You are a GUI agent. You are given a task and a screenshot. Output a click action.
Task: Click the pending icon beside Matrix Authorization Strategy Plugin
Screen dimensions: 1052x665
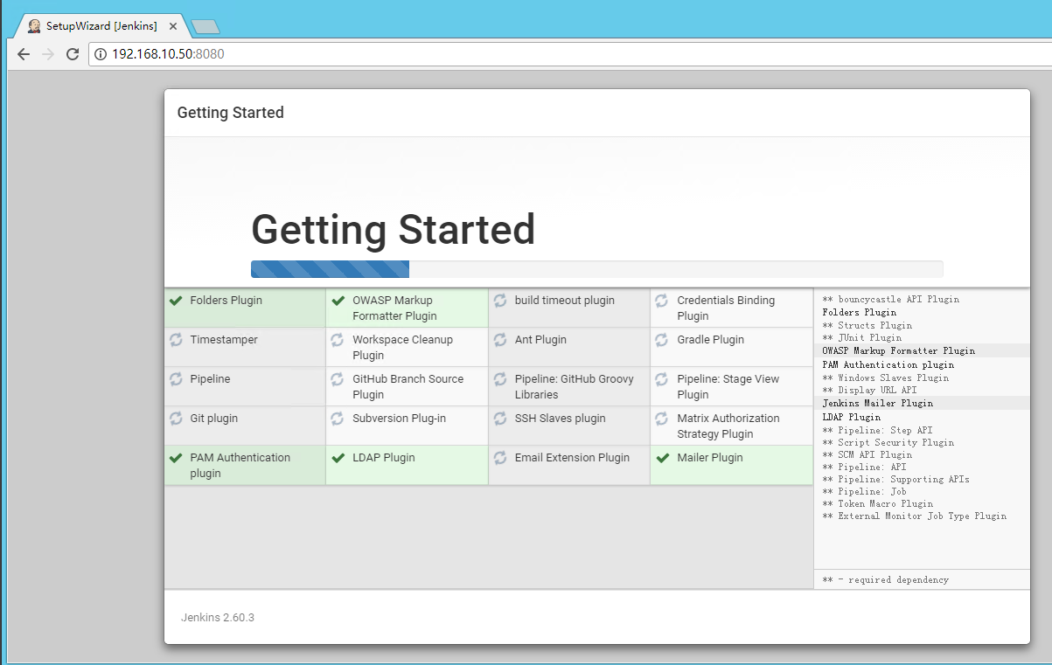(x=662, y=419)
